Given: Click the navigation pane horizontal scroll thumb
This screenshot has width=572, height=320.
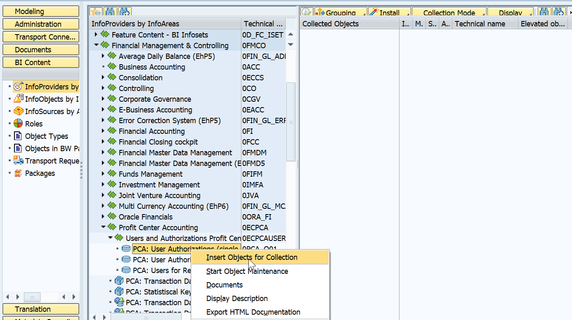Looking at the screenshot, I should click(x=32, y=297).
